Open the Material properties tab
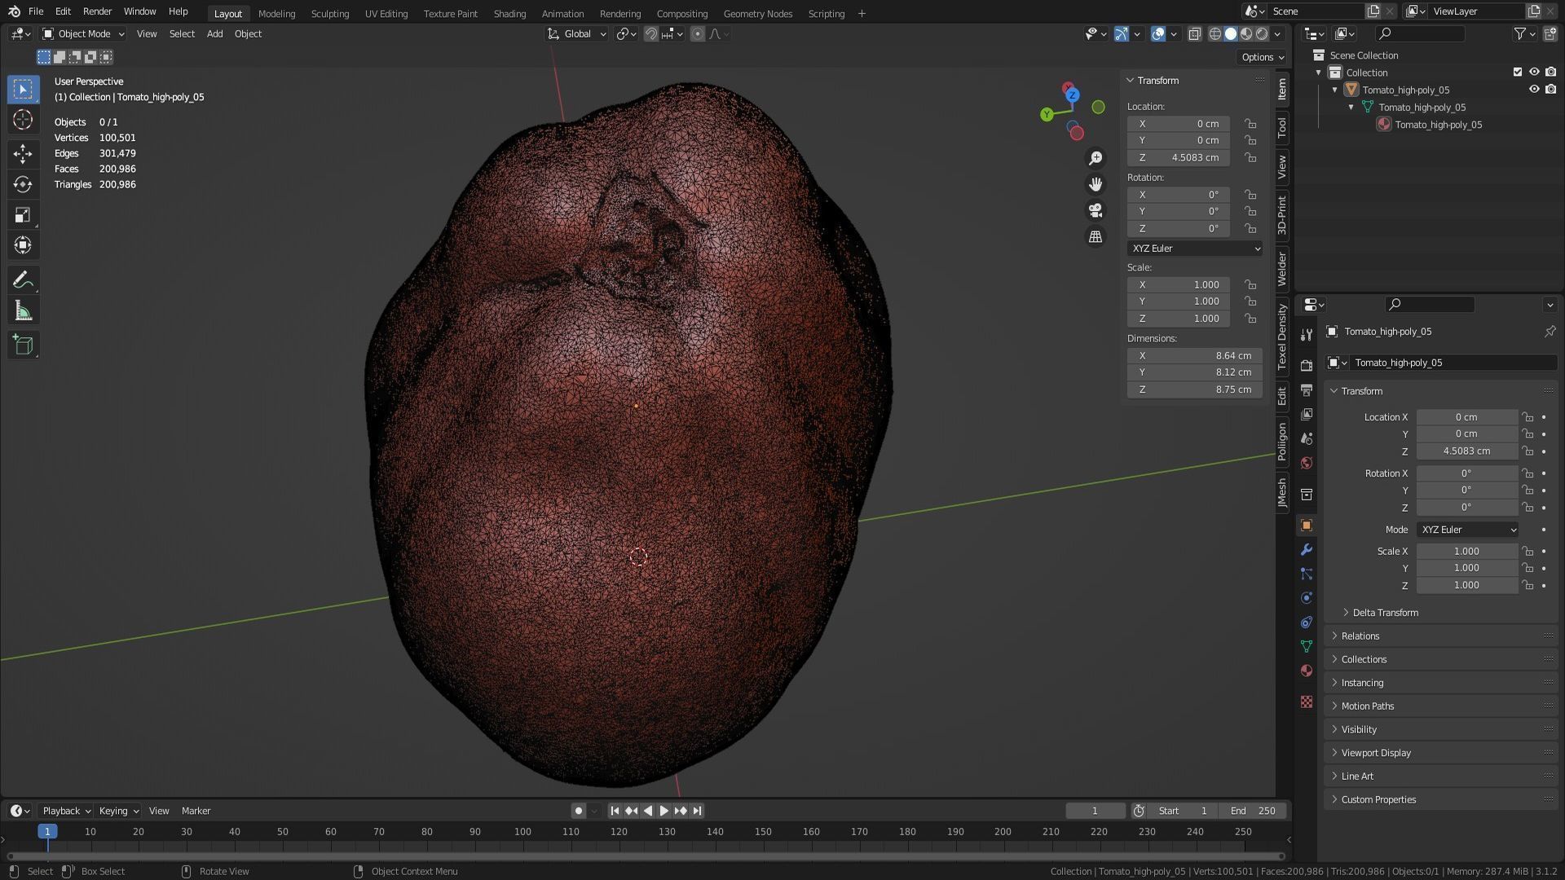The width and height of the screenshot is (1565, 880). tap(1307, 671)
